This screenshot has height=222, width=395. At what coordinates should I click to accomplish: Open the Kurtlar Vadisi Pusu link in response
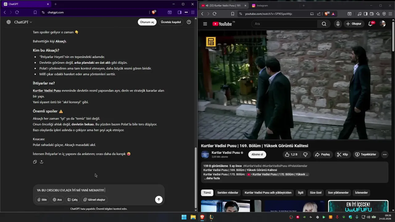tap(47, 91)
